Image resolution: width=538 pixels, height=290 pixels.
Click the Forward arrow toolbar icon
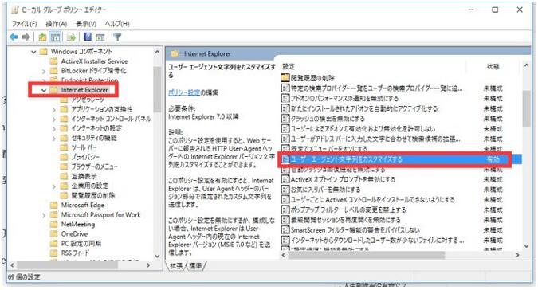point(26,37)
